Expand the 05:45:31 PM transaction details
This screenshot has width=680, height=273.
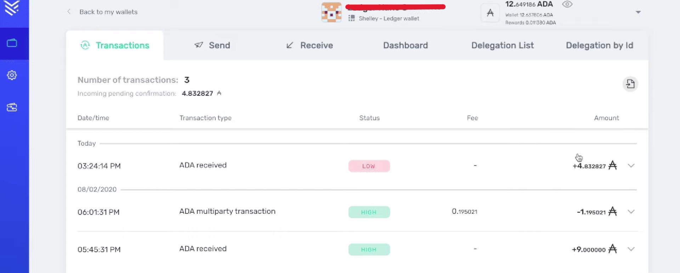coord(631,249)
